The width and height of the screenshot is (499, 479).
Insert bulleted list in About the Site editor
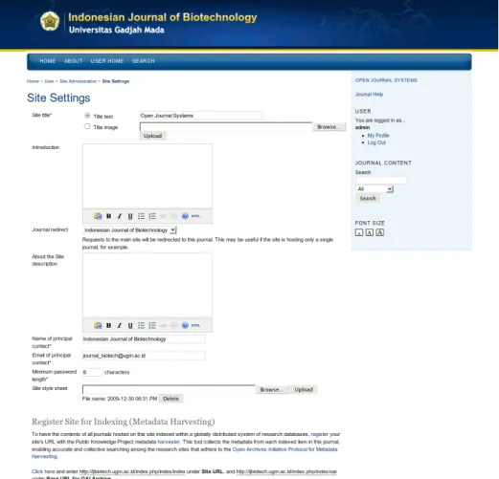141,325
